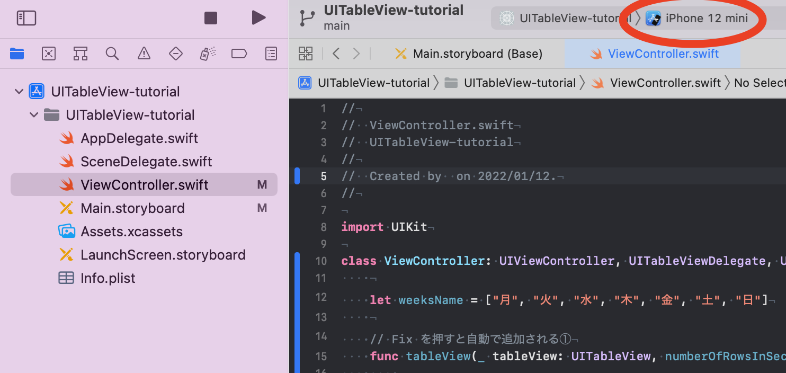Open the related items grid menu

pyautogui.click(x=306, y=54)
